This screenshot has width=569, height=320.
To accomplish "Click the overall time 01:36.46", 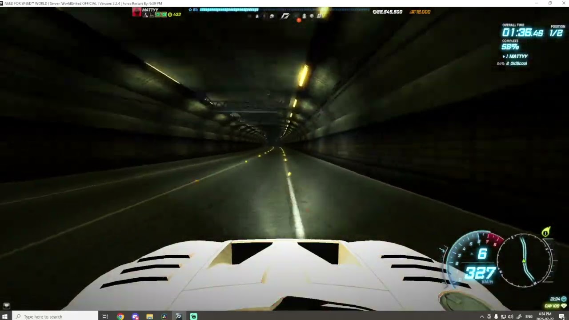I will 522,33.
